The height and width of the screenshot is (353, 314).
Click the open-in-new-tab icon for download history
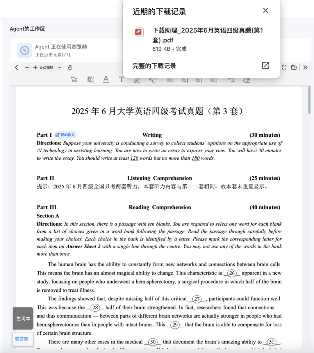point(265,66)
